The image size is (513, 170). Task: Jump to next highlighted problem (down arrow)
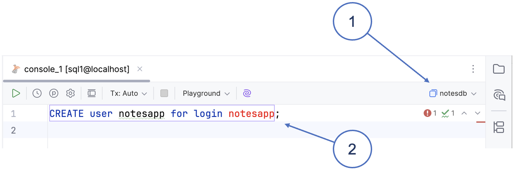pyautogui.click(x=478, y=113)
